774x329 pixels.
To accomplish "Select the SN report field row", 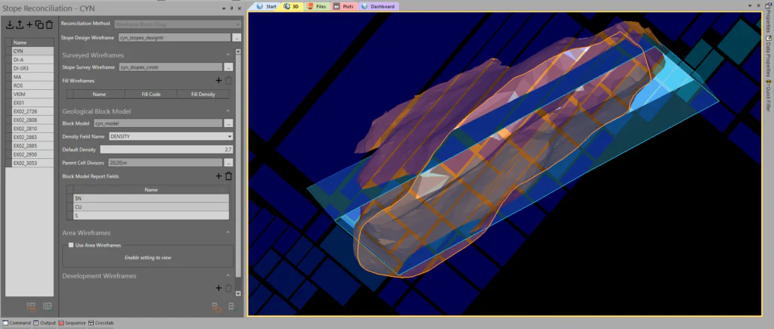I will point(151,198).
